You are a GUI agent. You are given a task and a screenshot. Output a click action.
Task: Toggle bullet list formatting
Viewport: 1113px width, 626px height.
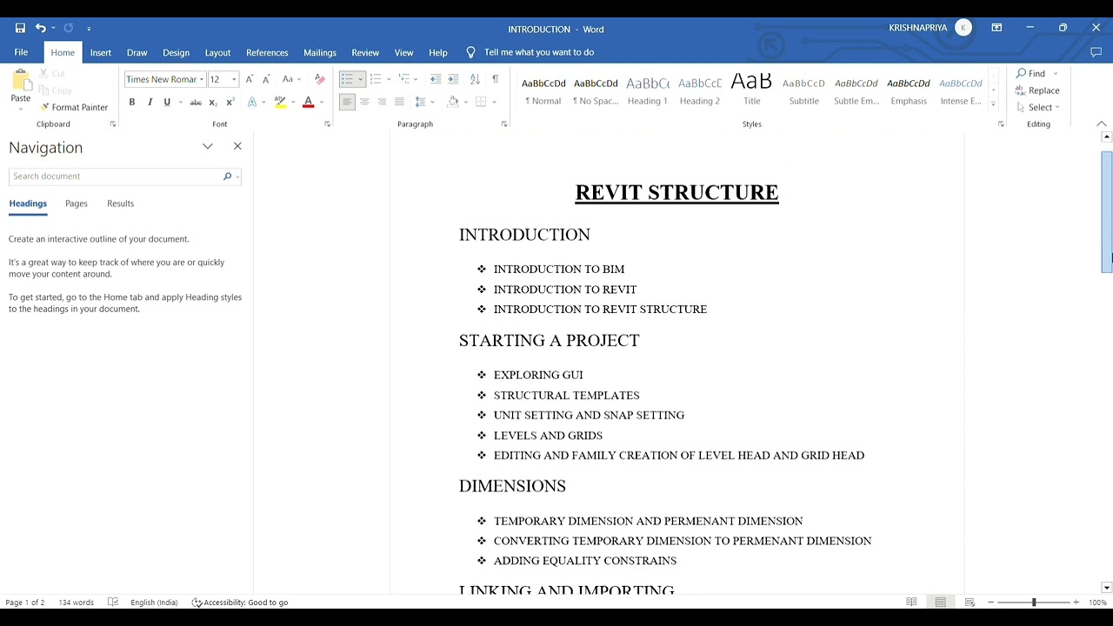tap(347, 79)
